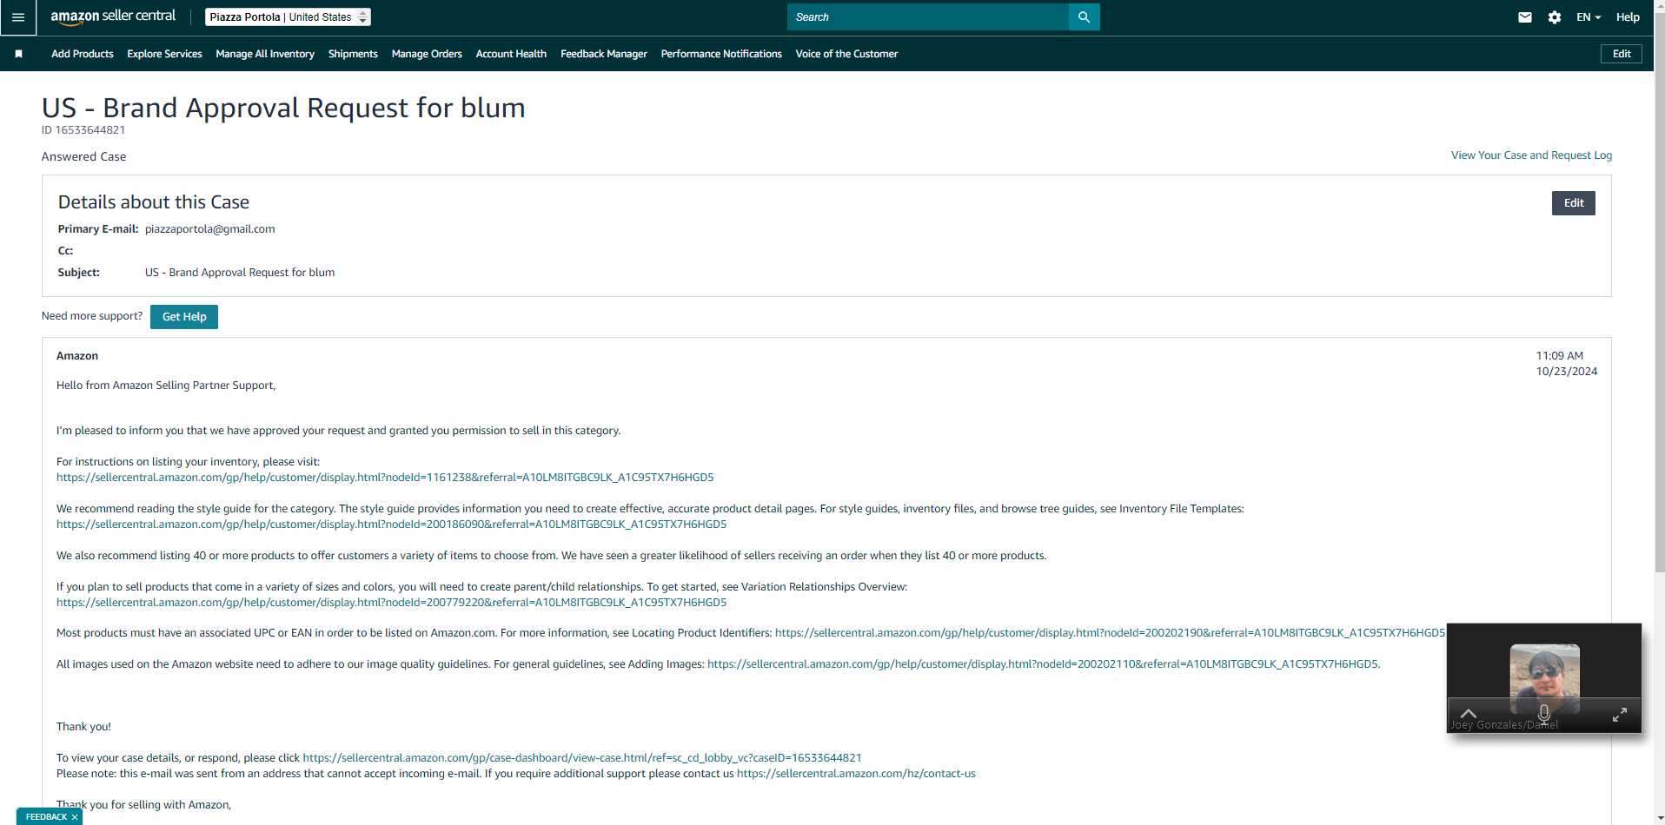
Task: Go to Manage All Inventory
Action: pyautogui.click(x=265, y=54)
